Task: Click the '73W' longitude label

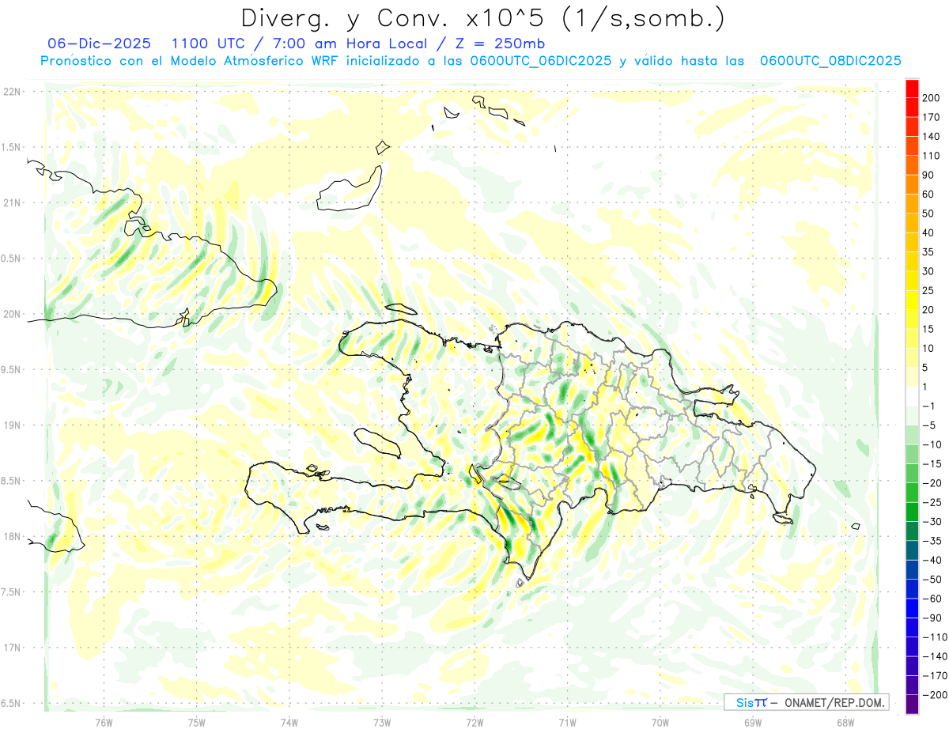Action: pyautogui.click(x=382, y=723)
